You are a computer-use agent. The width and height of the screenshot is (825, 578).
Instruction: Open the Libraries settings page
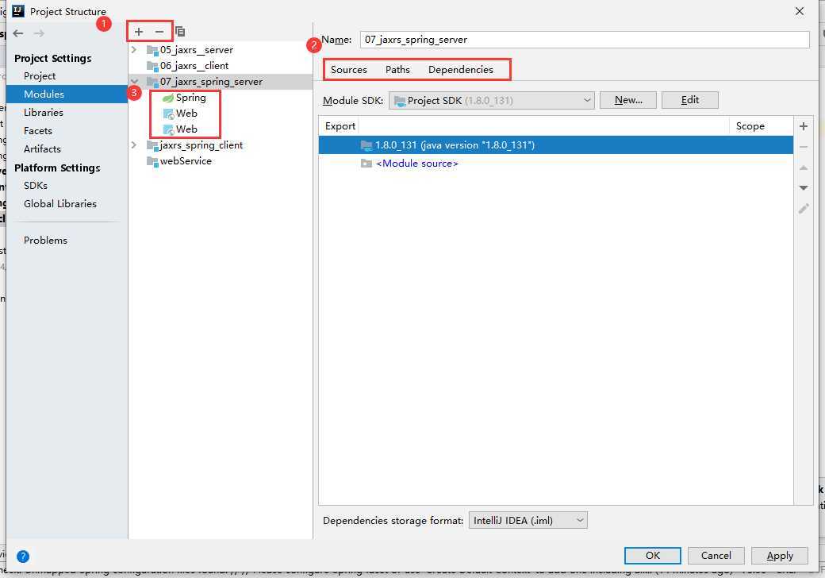coord(43,113)
